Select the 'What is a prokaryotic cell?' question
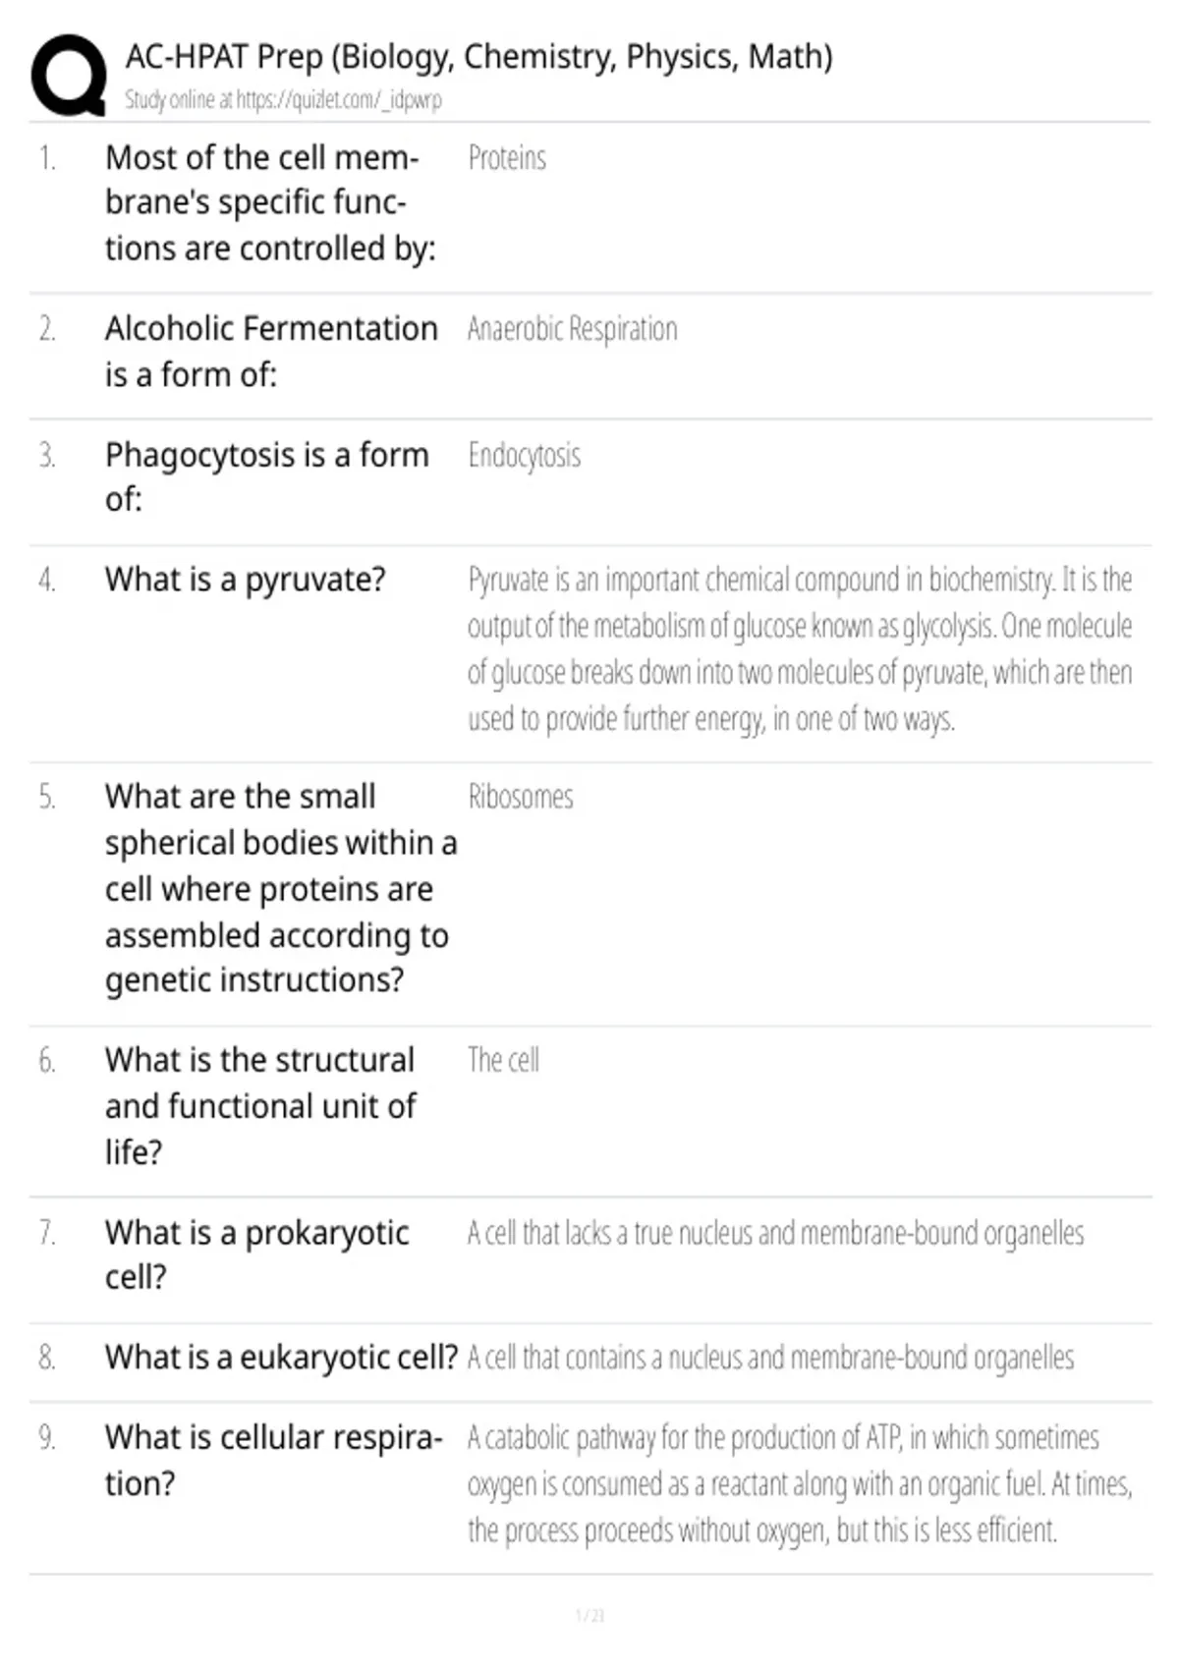This screenshot has width=1179, height=1670. click(257, 1254)
